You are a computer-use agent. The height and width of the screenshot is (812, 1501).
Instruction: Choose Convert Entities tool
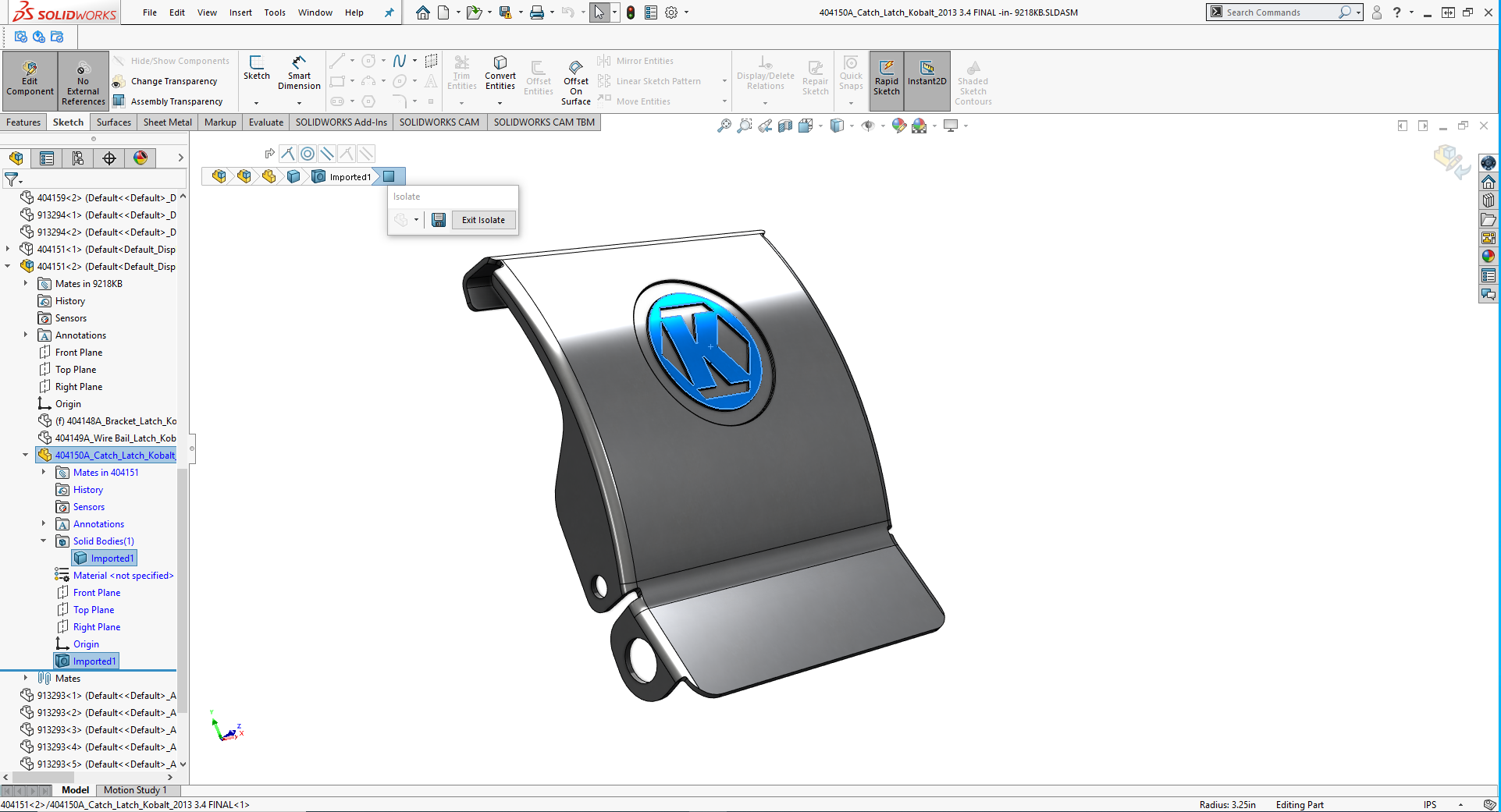point(500,73)
